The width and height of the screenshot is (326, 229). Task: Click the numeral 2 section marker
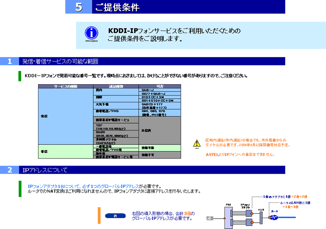coord(10,170)
